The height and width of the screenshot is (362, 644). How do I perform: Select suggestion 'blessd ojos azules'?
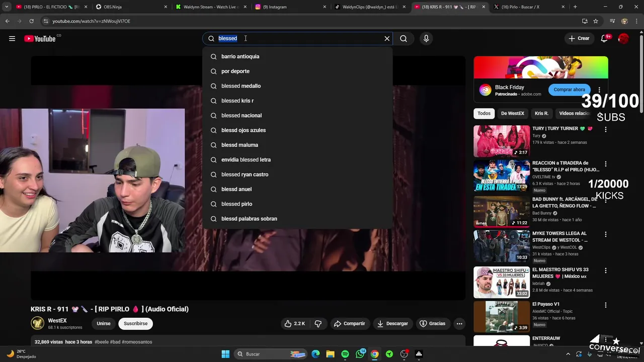click(297, 130)
